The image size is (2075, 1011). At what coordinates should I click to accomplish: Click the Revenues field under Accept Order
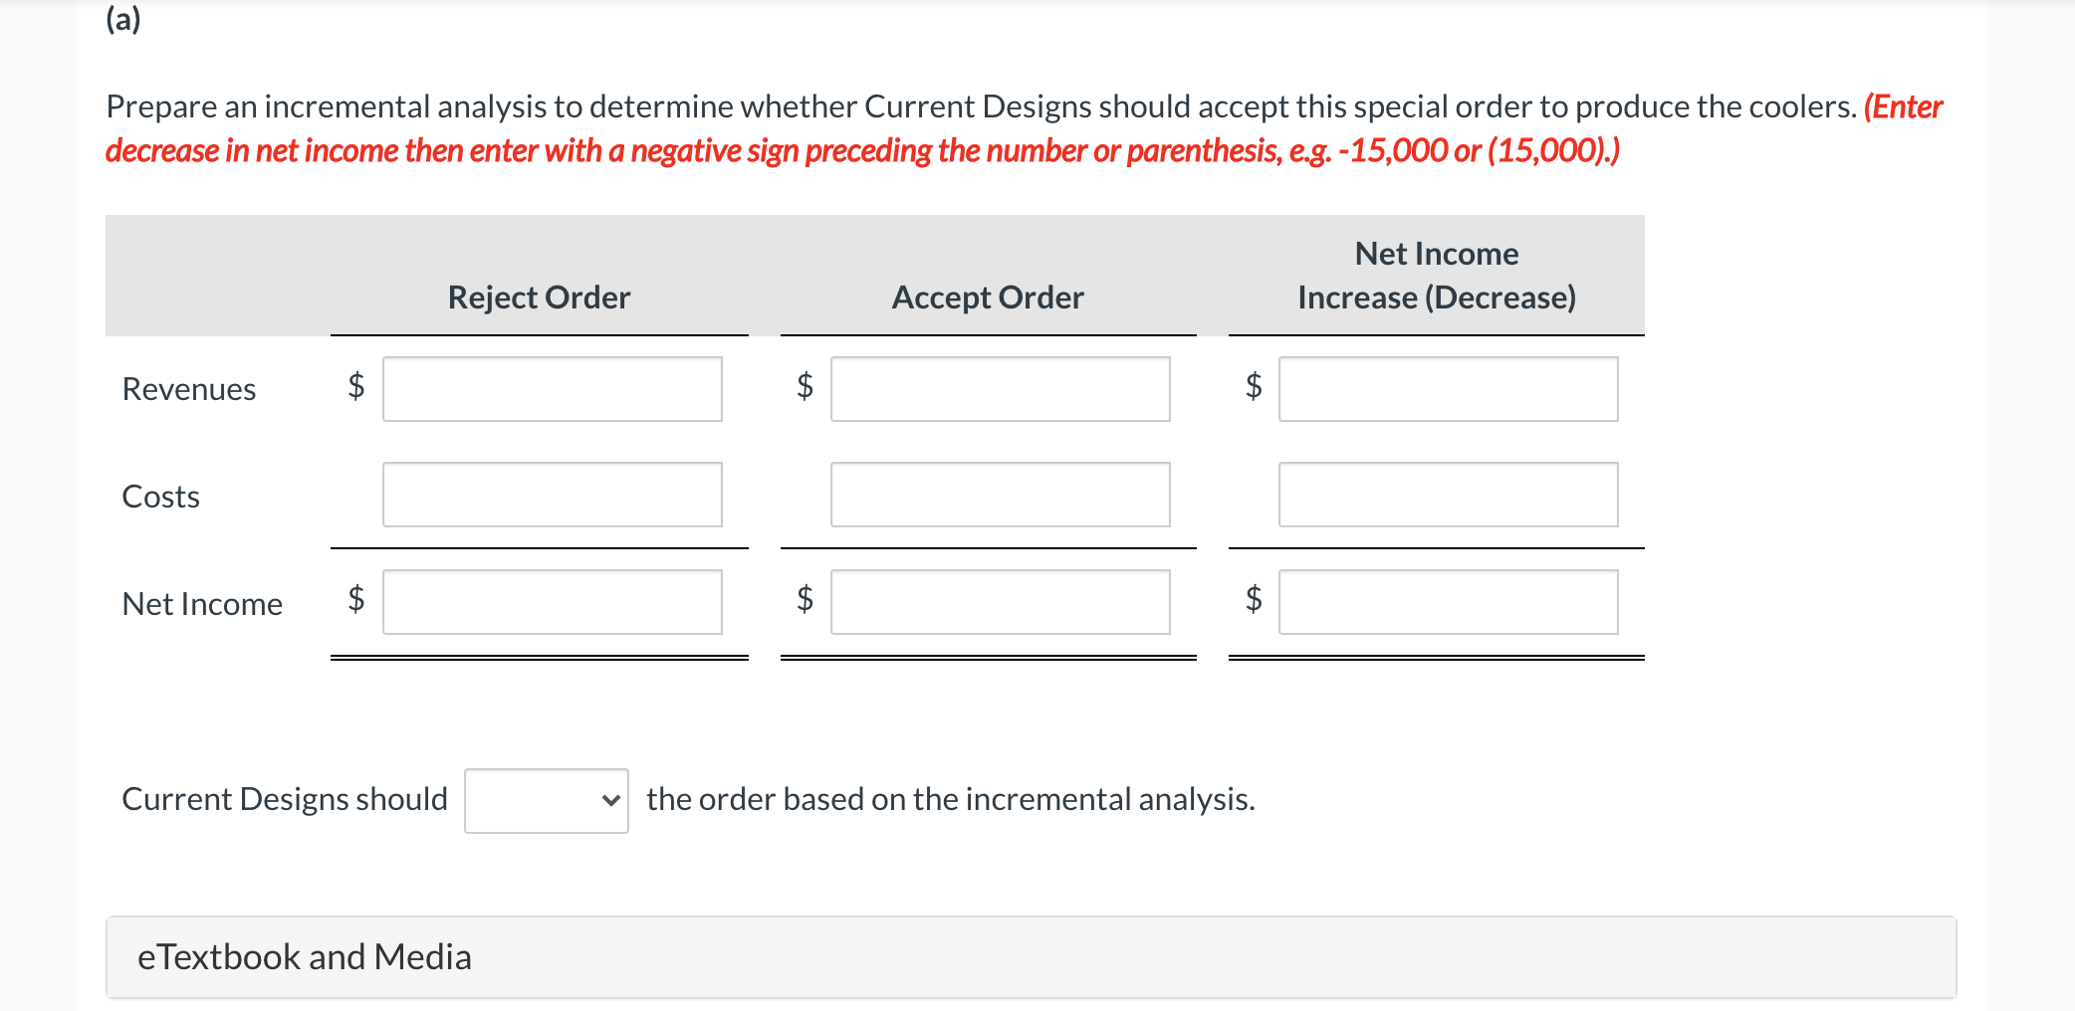pyautogui.click(x=1000, y=389)
